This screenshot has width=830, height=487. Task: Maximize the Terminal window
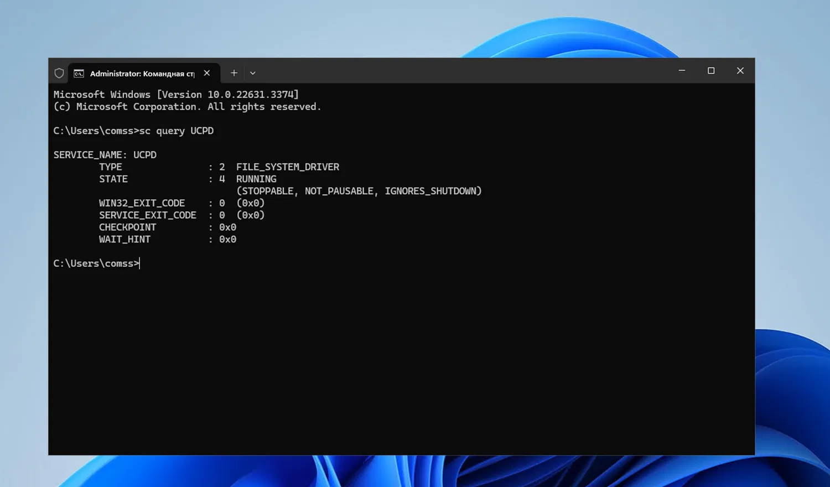click(711, 71)
